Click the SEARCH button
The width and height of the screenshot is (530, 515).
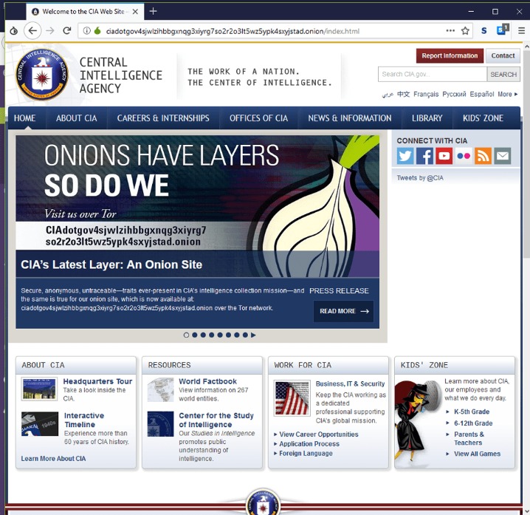503,74
